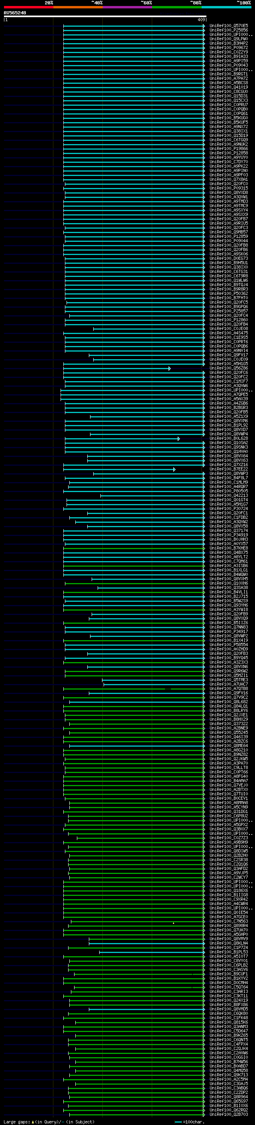
Task: Select the UniRef100_A4S475 label
Action: click(229, 333)
